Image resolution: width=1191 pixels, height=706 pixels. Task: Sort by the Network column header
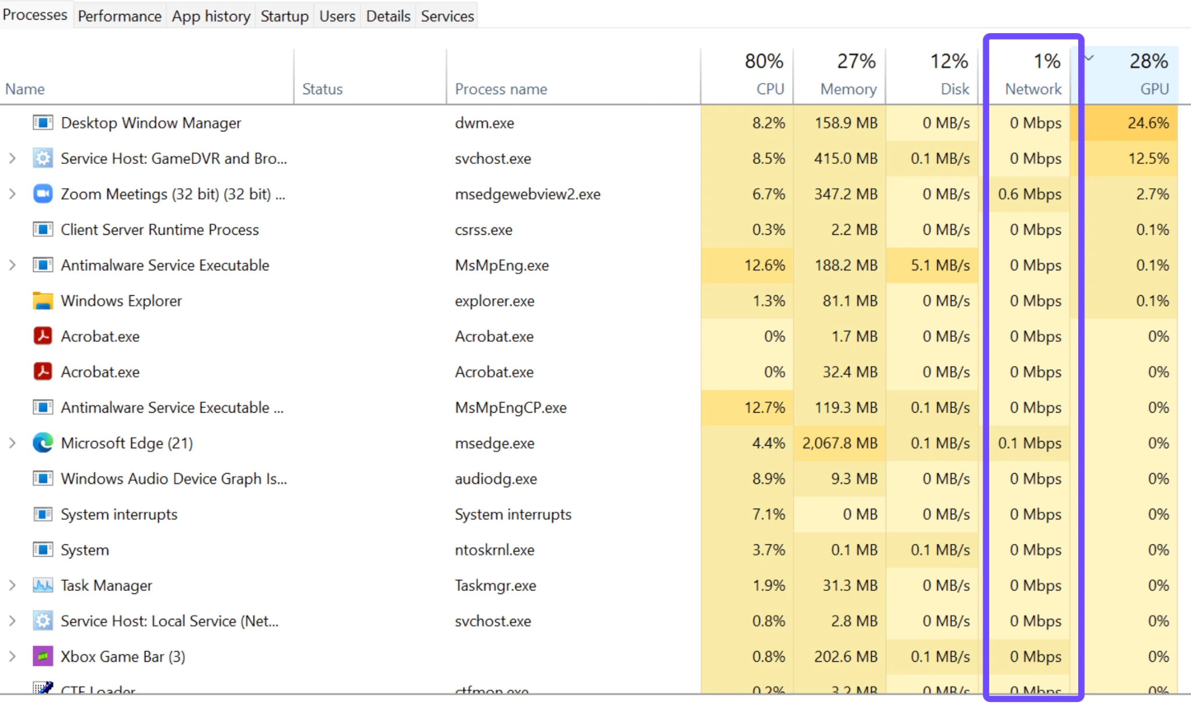(1025, 76)
